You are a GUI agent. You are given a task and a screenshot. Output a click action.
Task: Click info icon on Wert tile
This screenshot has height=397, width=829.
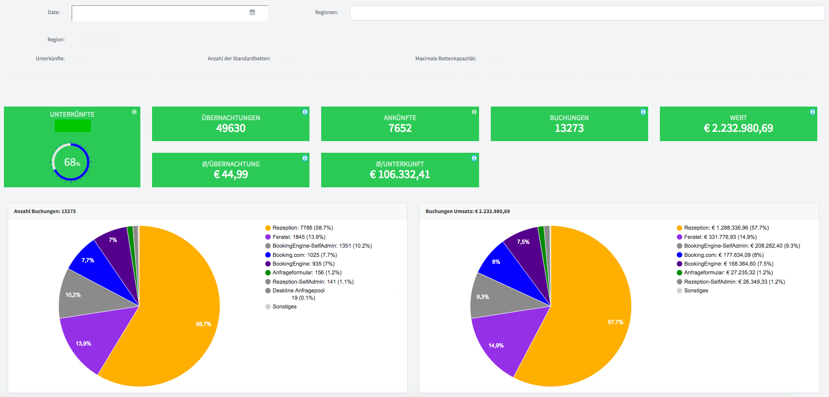point(812,112)
